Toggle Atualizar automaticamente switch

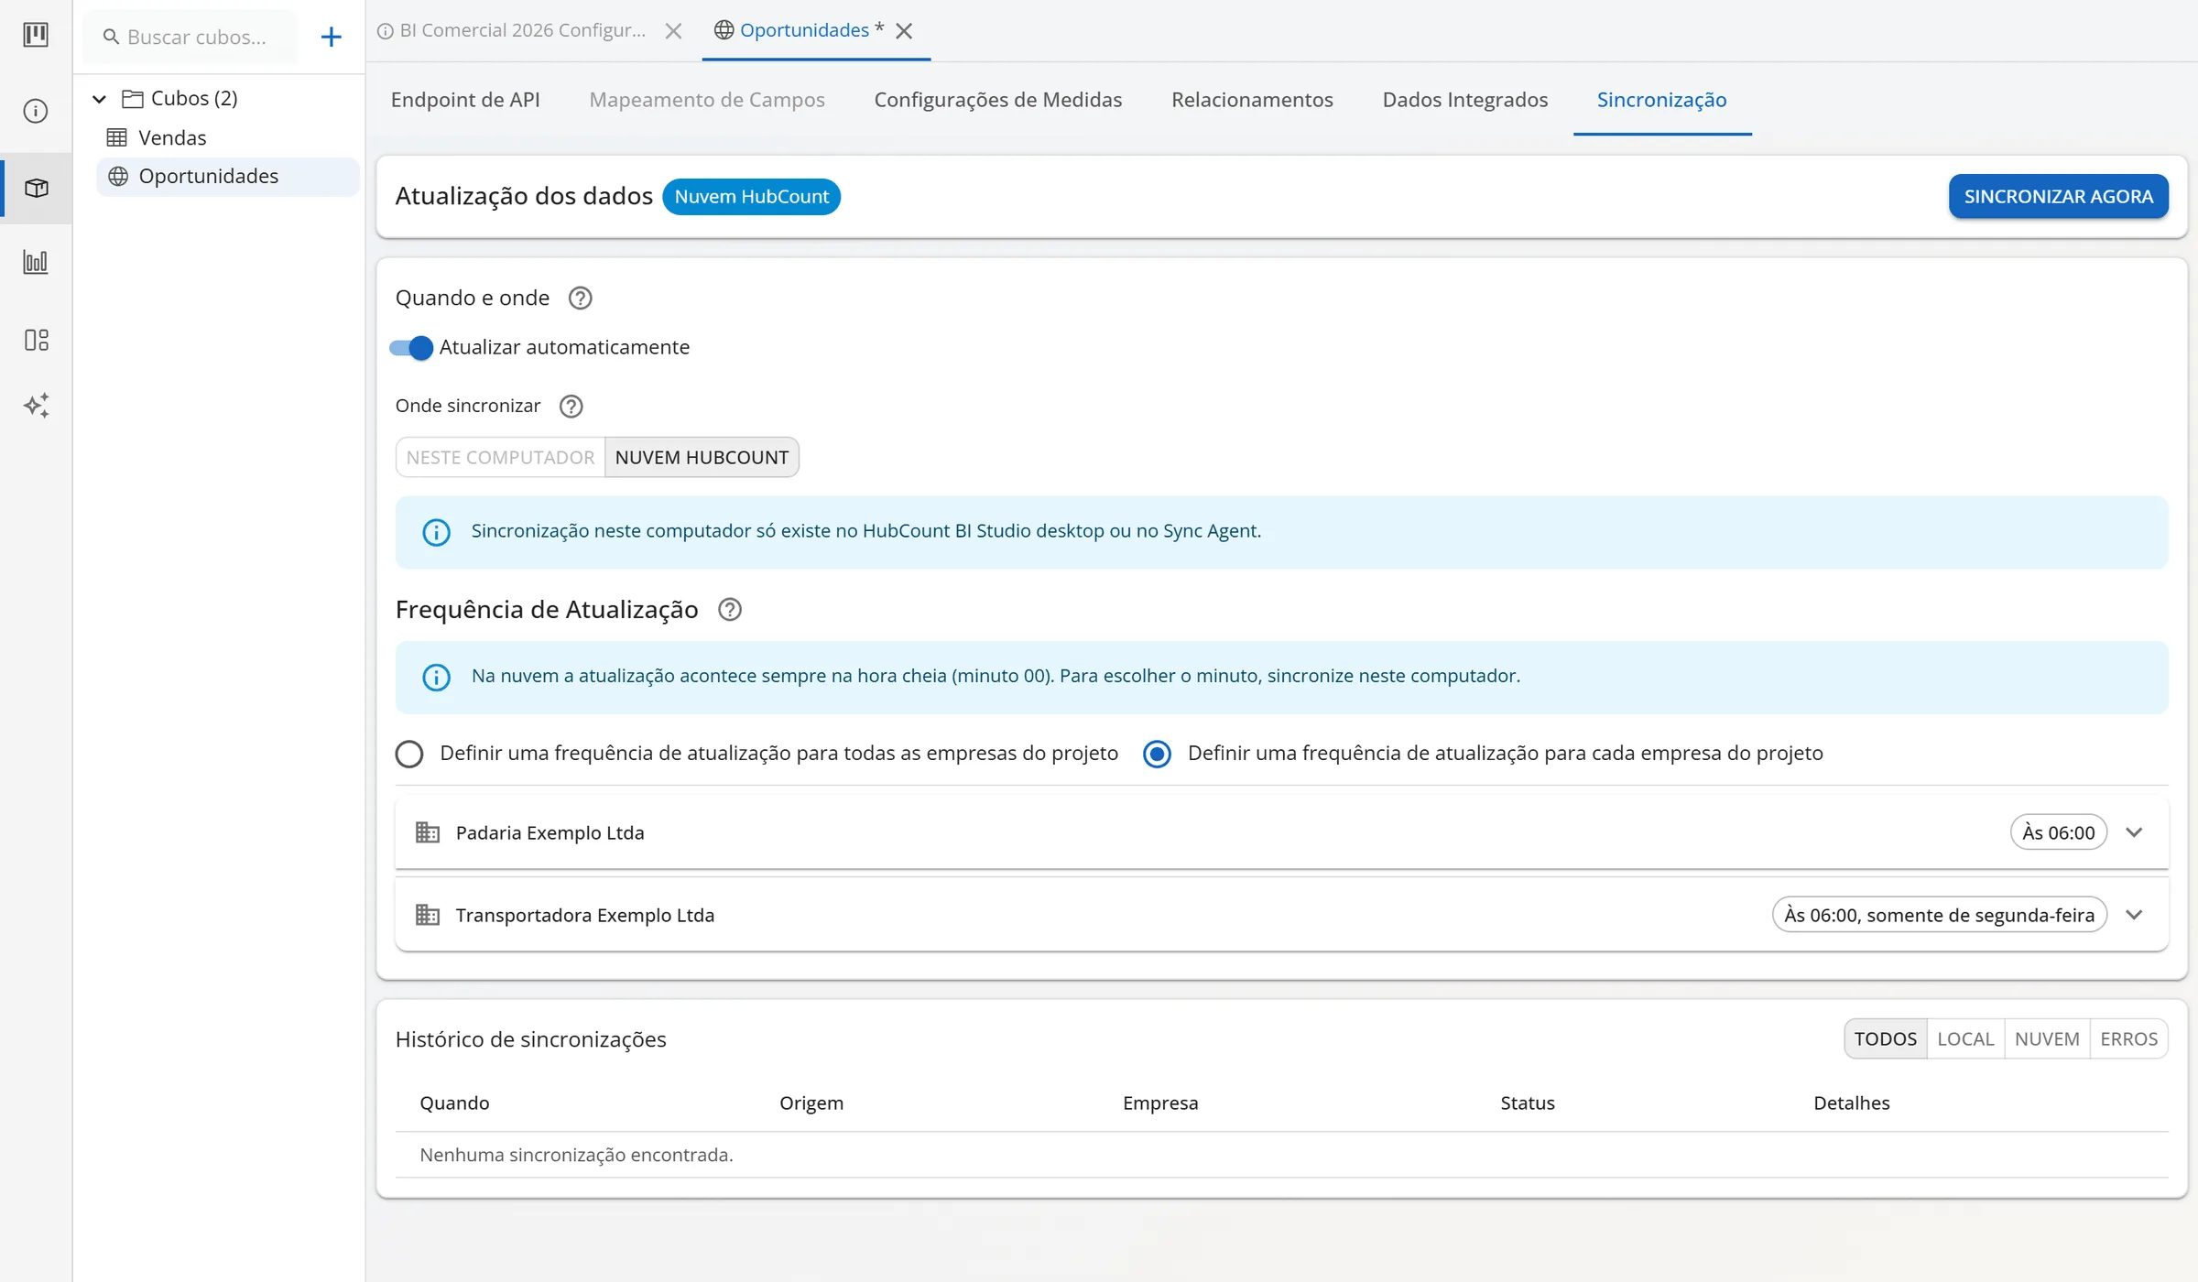click(x=411, y=348)
